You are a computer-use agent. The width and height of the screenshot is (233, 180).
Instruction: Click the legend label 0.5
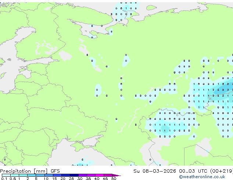[13, 179]
